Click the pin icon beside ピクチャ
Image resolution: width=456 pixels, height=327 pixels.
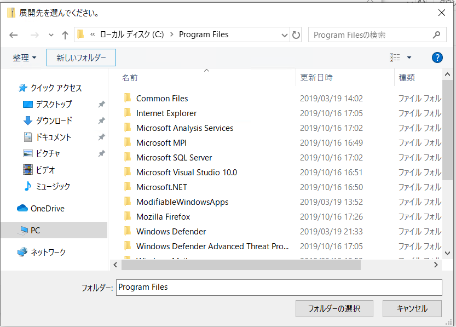[x=101, y=153]
